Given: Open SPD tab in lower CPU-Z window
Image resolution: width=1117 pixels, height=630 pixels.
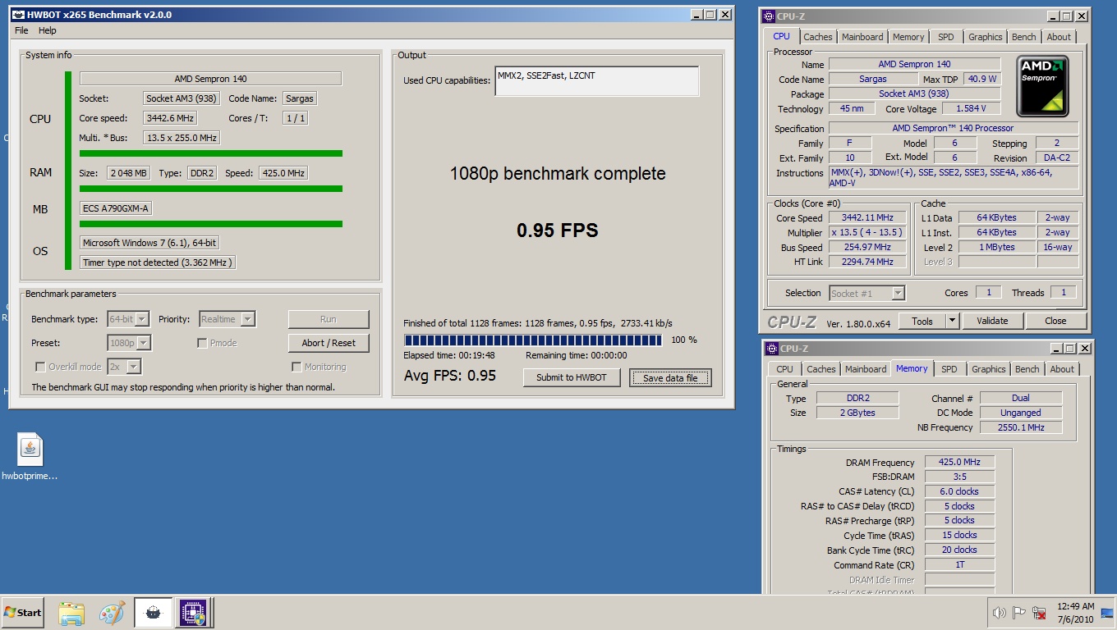Looking at the screenshot, I should (x=949, y=369).
